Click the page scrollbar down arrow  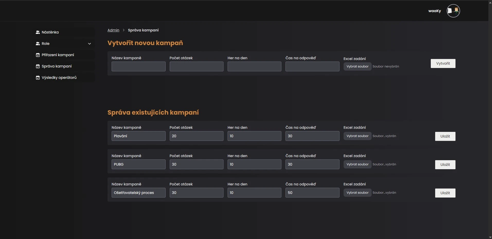tap(490, 237)
